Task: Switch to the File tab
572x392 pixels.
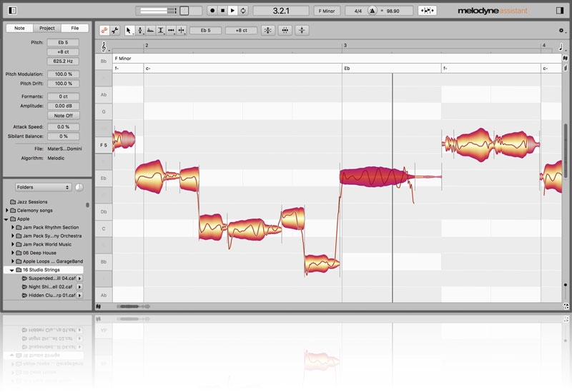Action: (74, 28)
